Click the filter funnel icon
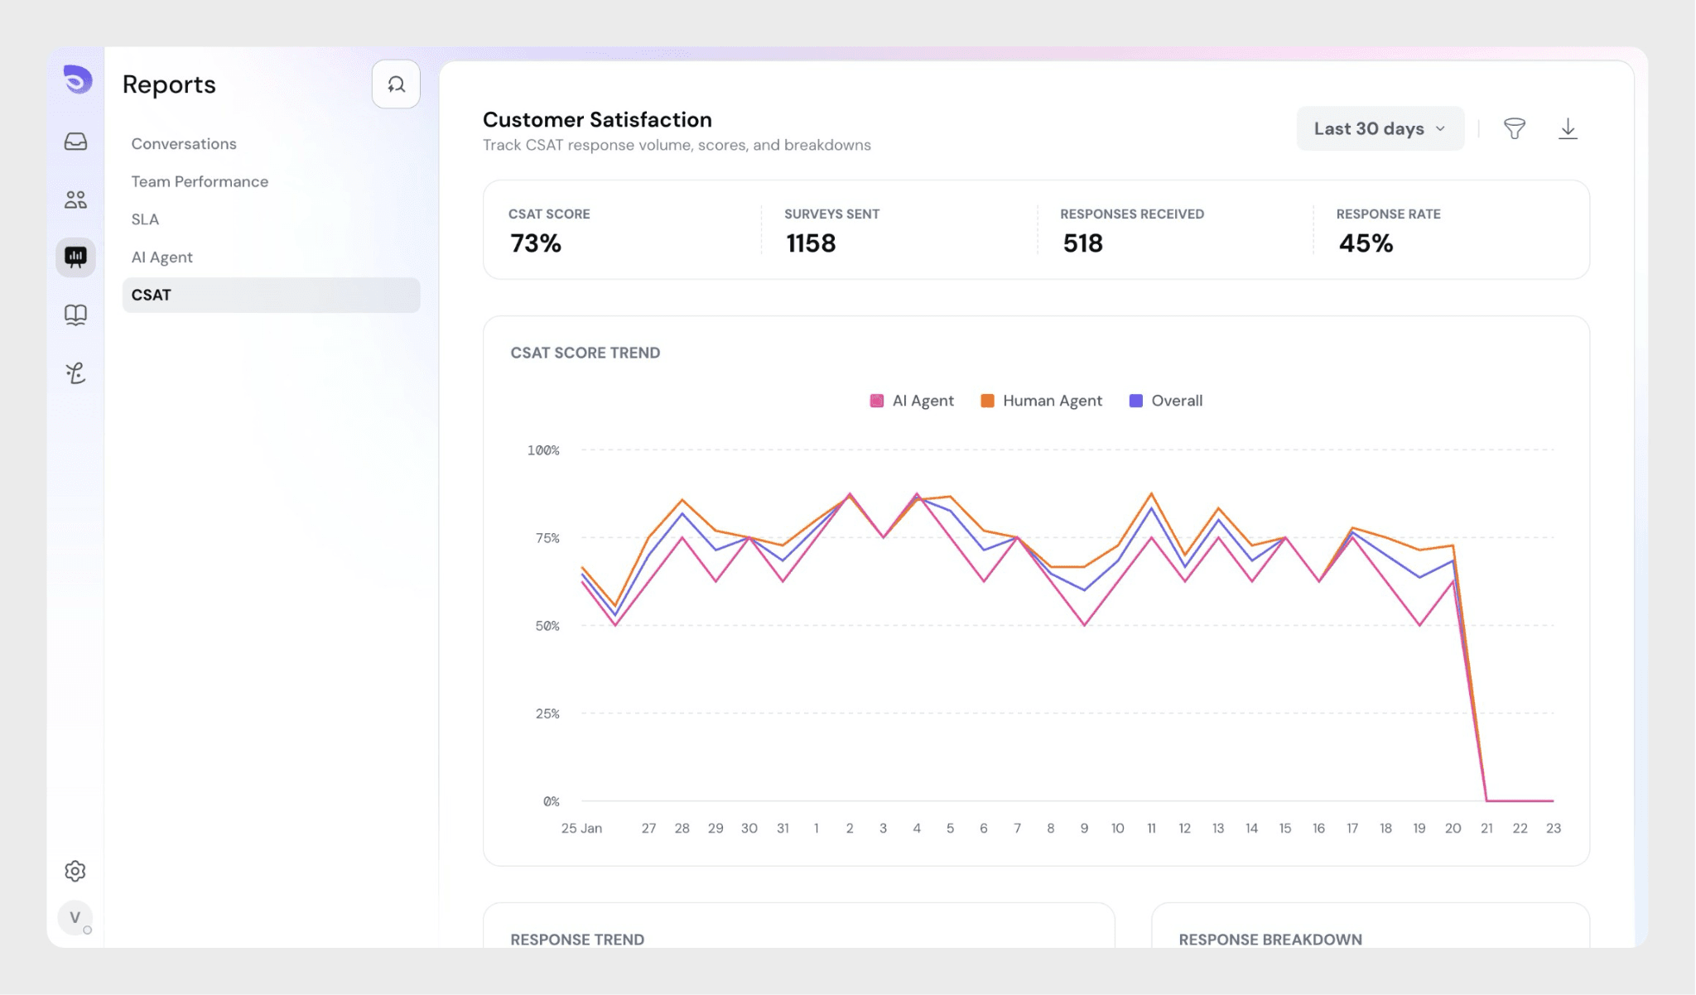Viewport: 1696px width, 995px height. [1514, 128]
